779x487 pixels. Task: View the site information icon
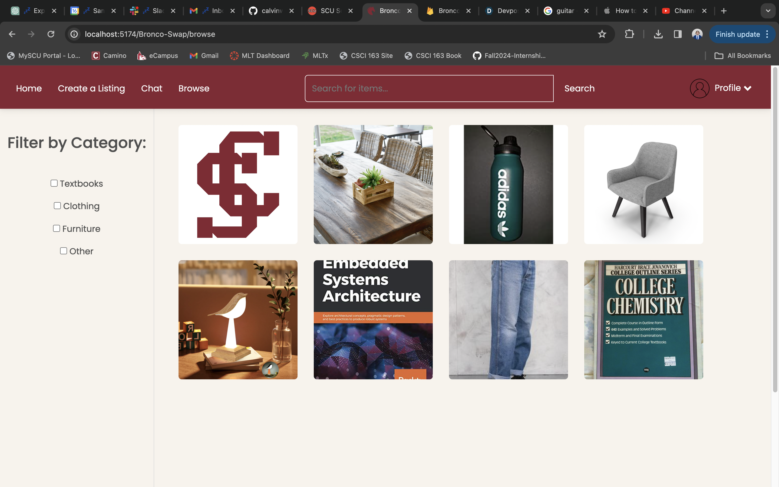pyautogui.click(x=74, y=34)
